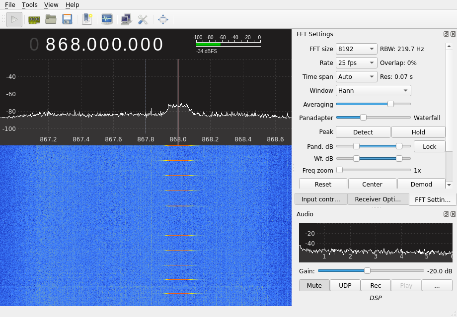The image size is (457, 317).
Task: Start DSP with the play button
Action: click(x=14, y=19)
